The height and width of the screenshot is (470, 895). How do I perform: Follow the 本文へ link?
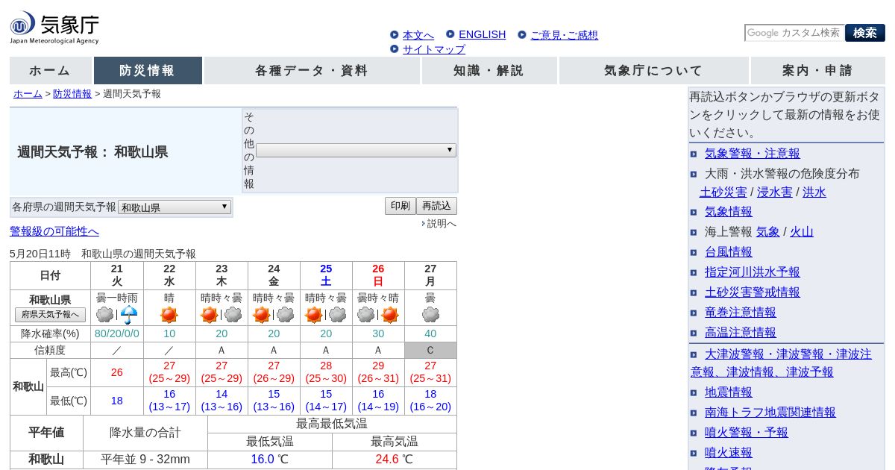pyautogui.click(x=418, y=35)
